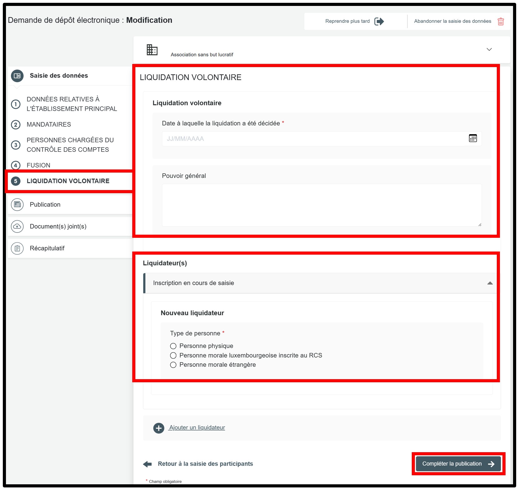Click the Publication sidebar icon
This screenshot has height=489, width=519.
[17, 205]
